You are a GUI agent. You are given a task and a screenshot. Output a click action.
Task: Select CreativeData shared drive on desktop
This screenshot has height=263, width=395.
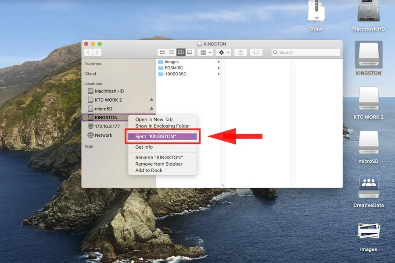[368, 188]
